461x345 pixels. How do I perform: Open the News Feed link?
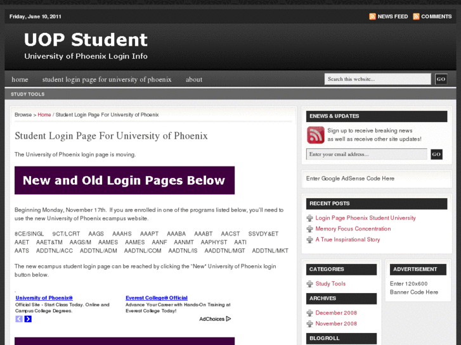click(x=393, y=16)
